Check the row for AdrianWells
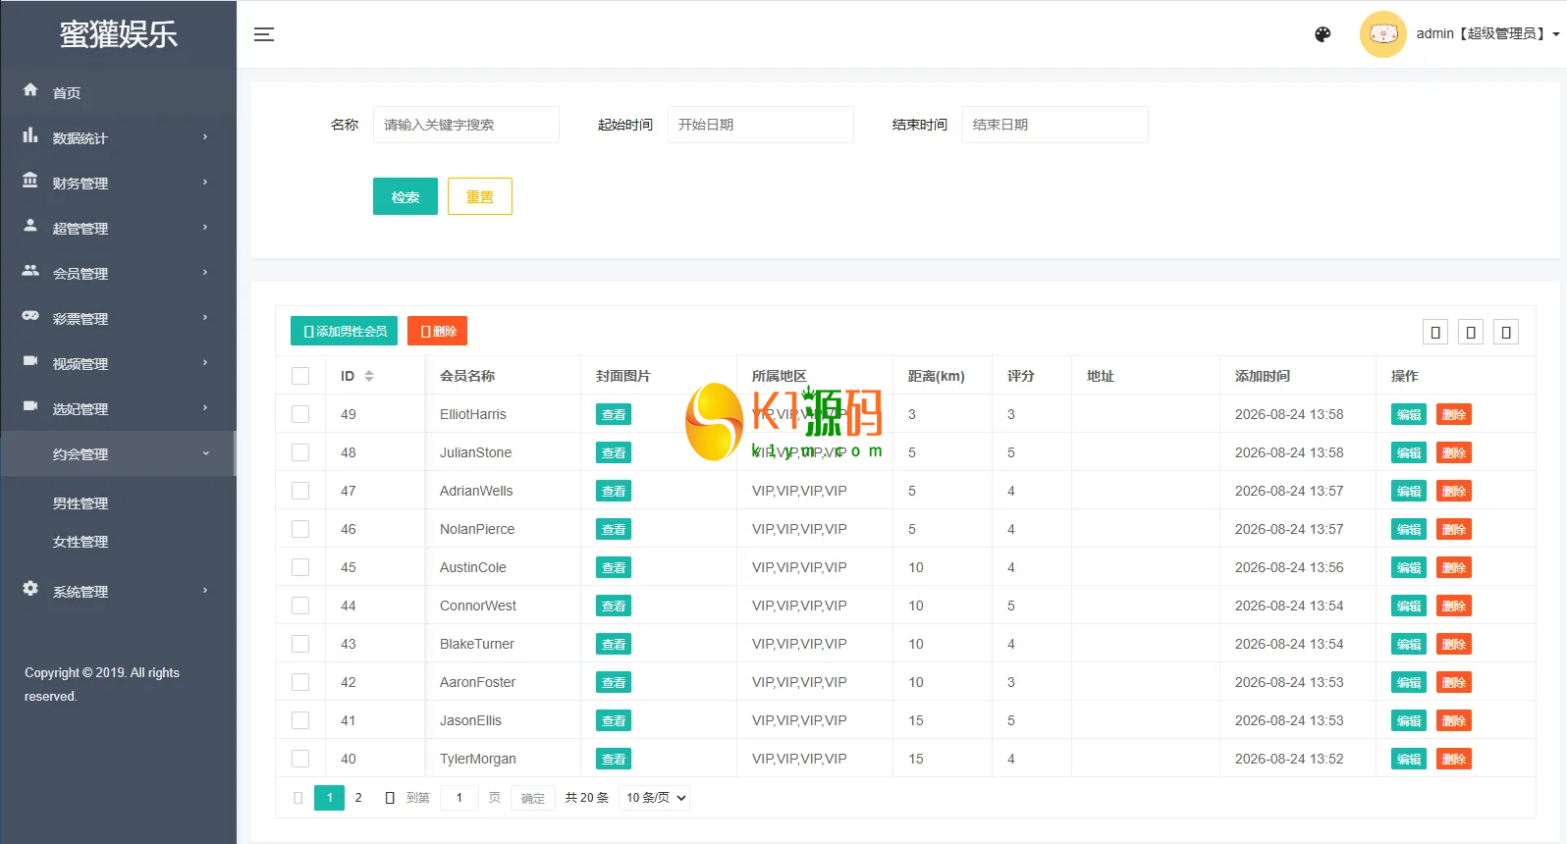 click(300, 491)
